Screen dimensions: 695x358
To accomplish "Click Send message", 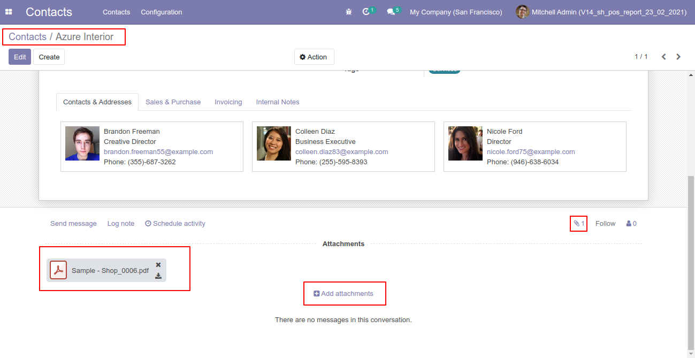I will 73,224.
